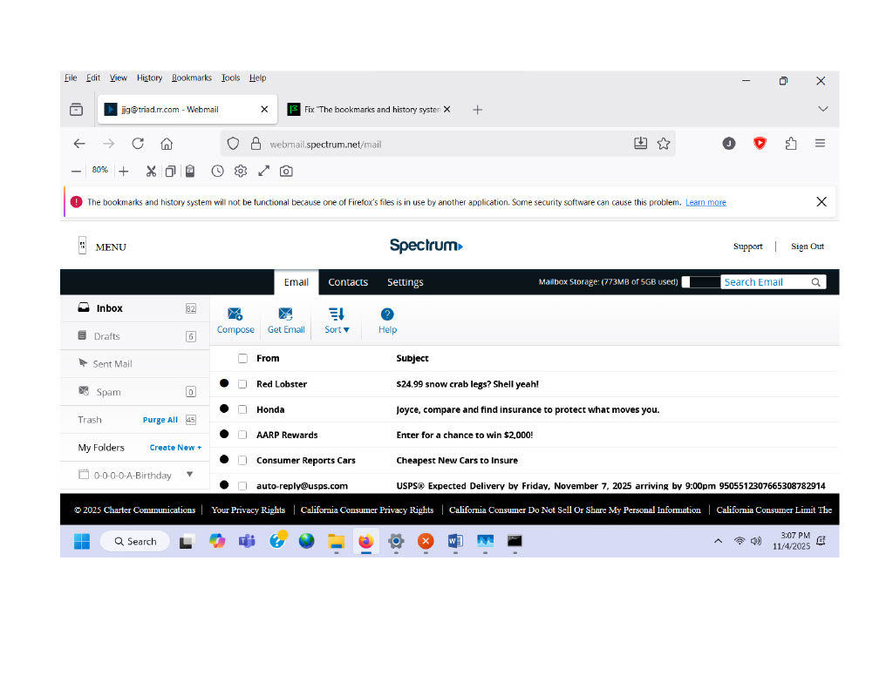Tick the Red Lobster email checkbox
Viewport: 893px width, 689px height.
[x=242, y=384]
